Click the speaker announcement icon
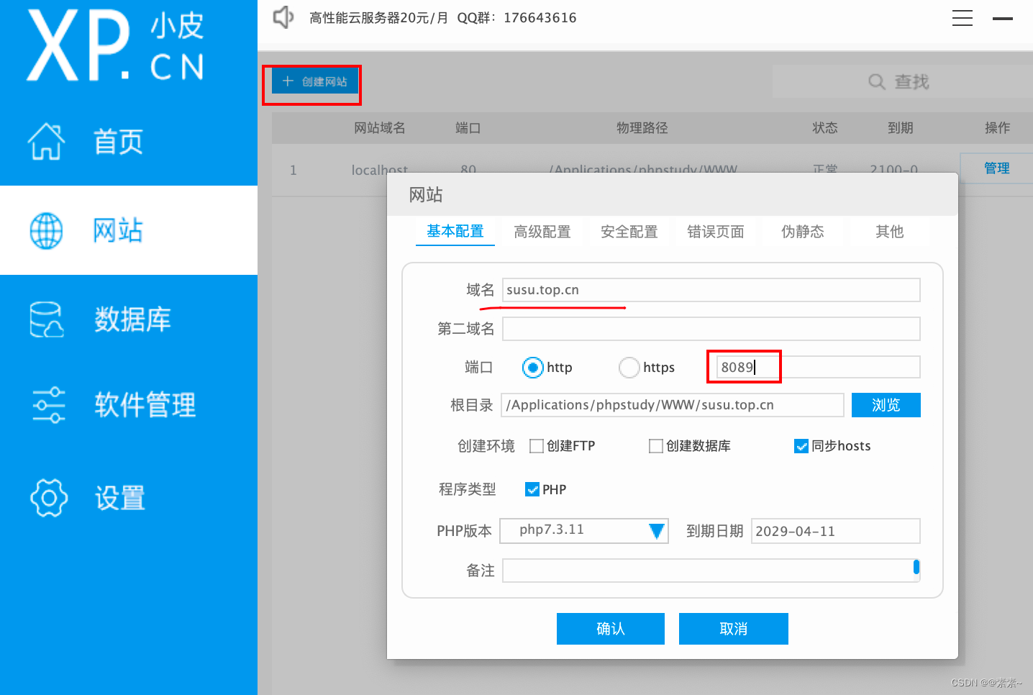Image resolution: width=1033 pixels, height=695 pixels. (283, 17)
